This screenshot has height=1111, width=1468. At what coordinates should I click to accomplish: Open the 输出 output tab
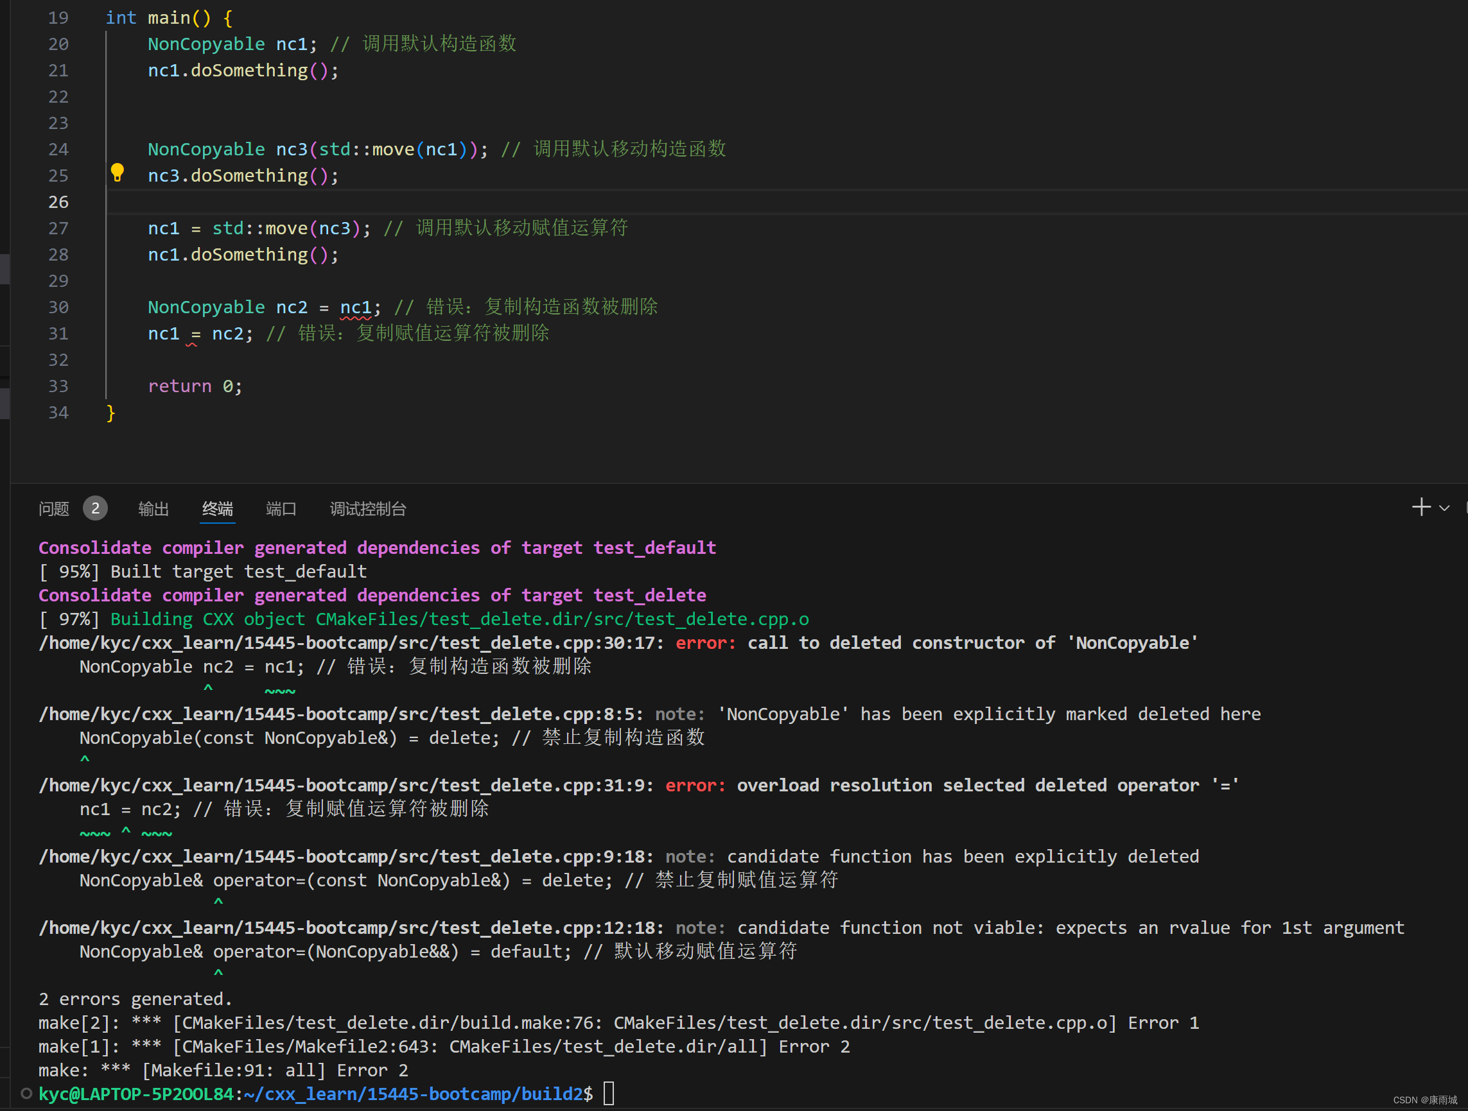(153, 509)
